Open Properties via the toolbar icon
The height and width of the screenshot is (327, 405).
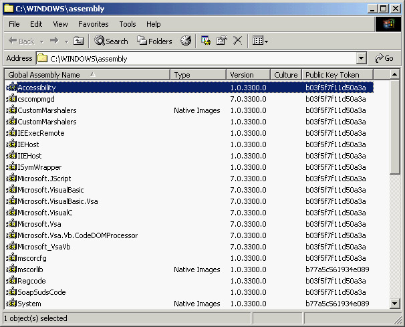222,41
